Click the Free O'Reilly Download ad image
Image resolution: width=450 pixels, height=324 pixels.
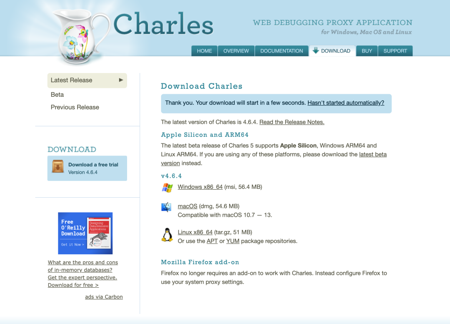coord(85,233)
